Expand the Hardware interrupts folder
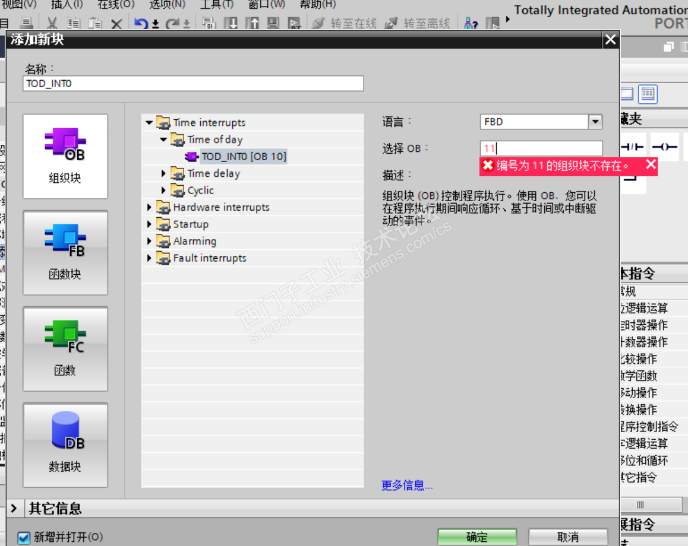The image size is (688, 546). coord(149,207)
